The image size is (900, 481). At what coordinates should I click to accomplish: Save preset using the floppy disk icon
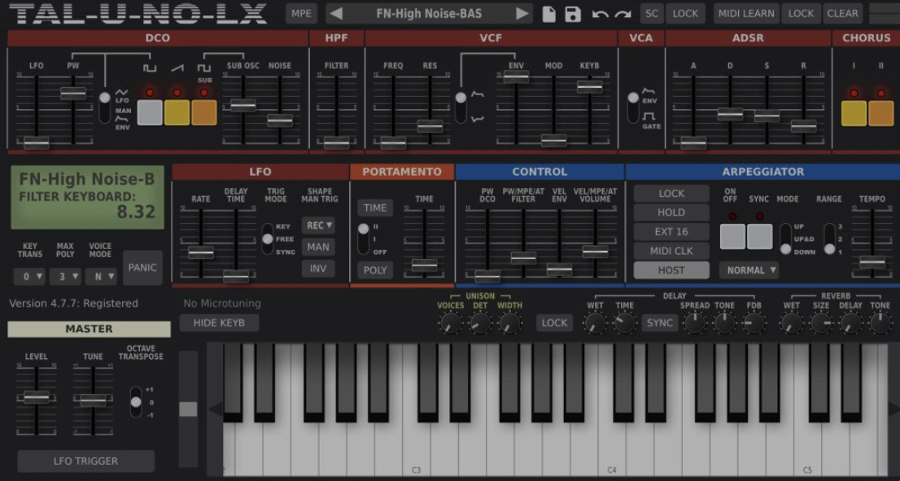tap(573, 14)
